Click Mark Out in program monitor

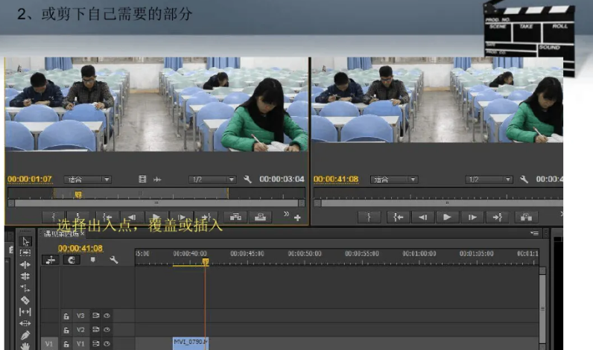(369, 217)
